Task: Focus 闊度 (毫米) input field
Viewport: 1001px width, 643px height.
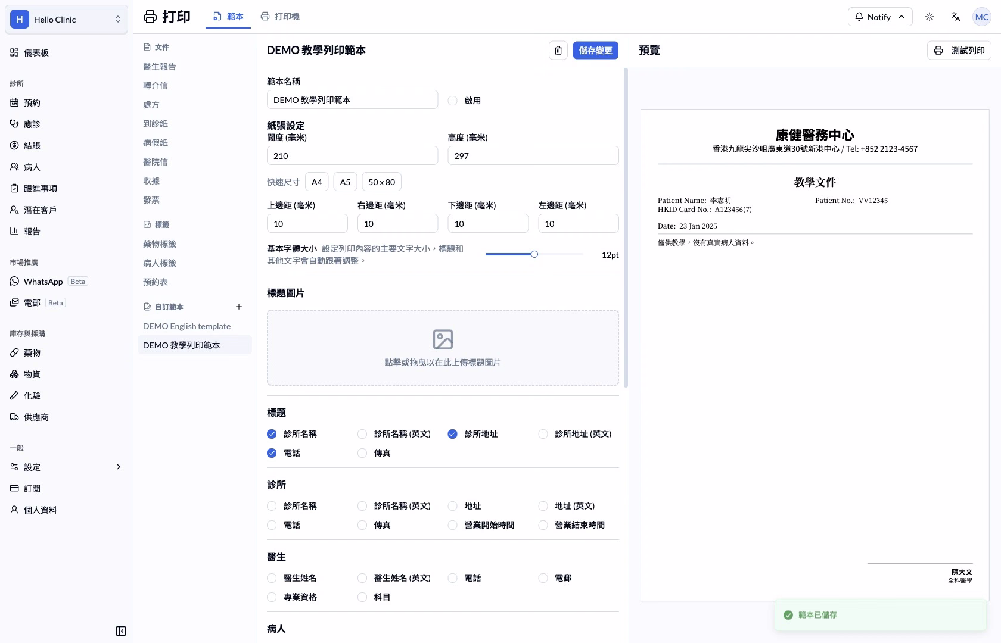Action: pyautogui.click(x=352, y=156)
